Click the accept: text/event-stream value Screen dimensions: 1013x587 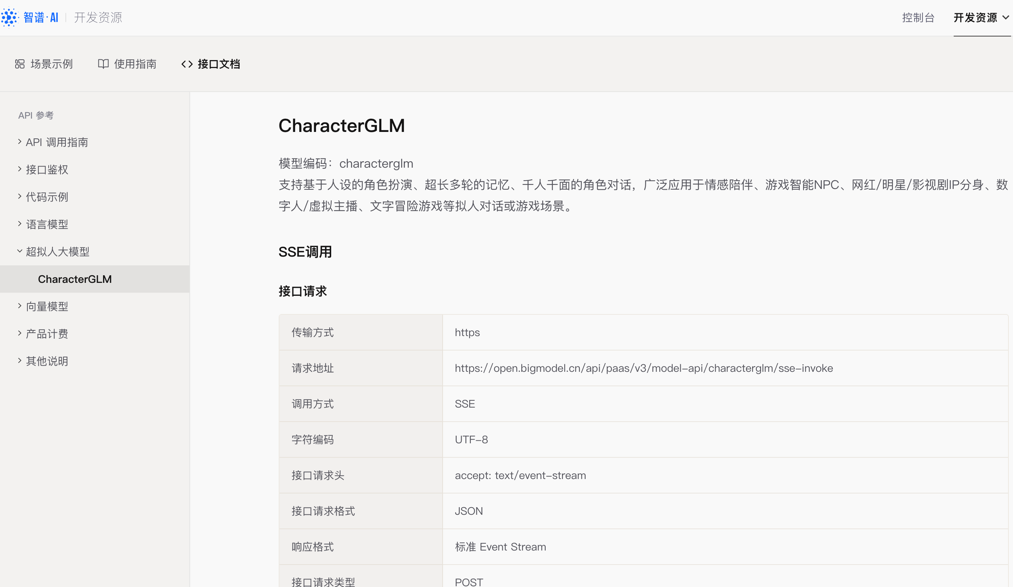521,475
